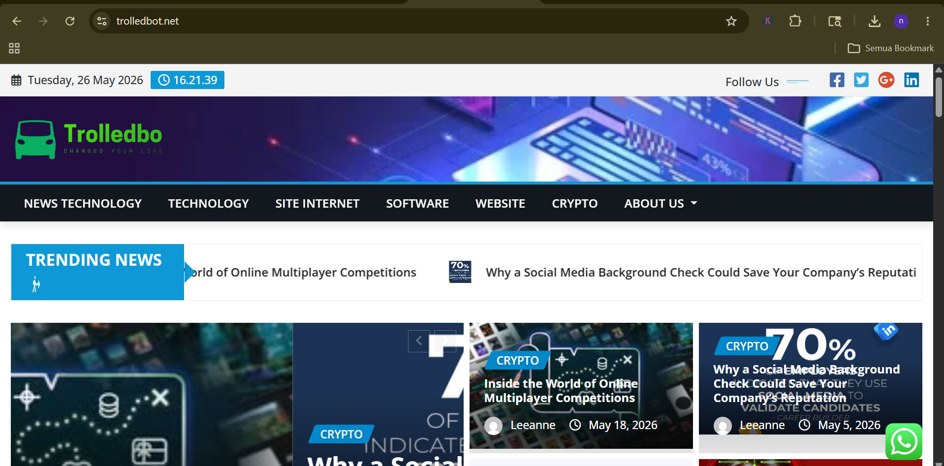Click the CRYPTO tag on 70% article
The image size is (944, 466).
(747, 346)
